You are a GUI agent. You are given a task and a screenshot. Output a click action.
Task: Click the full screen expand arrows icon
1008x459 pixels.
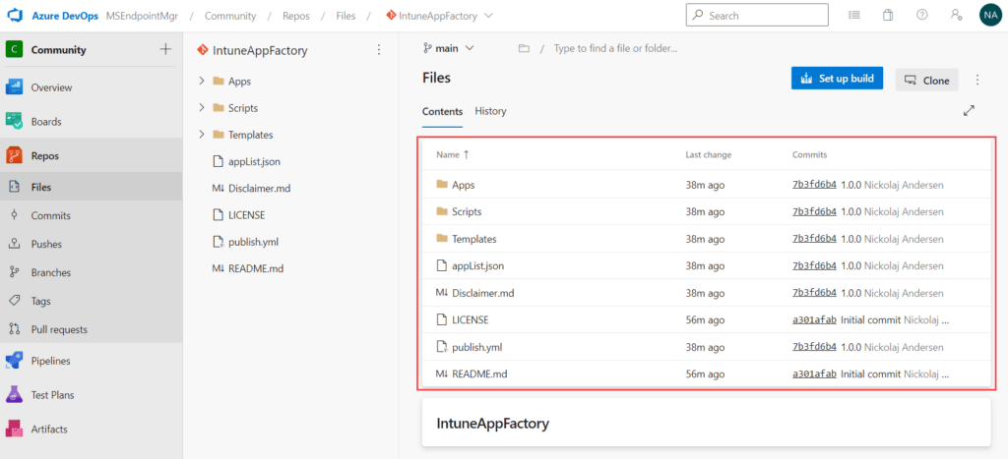(x=970, y=110)
